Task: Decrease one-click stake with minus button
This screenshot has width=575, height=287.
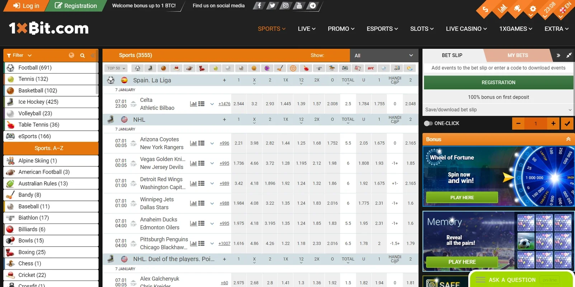Action: (x=518, y=123)
